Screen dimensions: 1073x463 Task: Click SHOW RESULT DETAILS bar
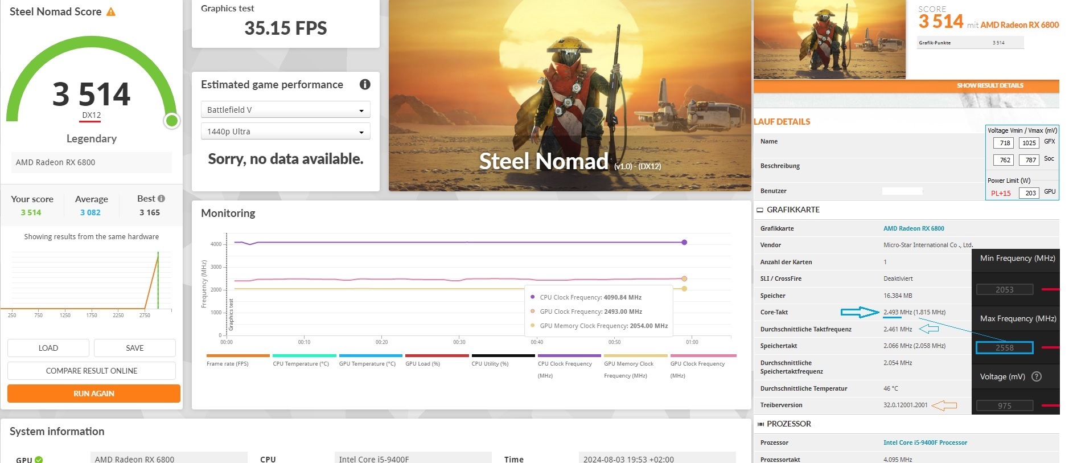tap(906, 86)
